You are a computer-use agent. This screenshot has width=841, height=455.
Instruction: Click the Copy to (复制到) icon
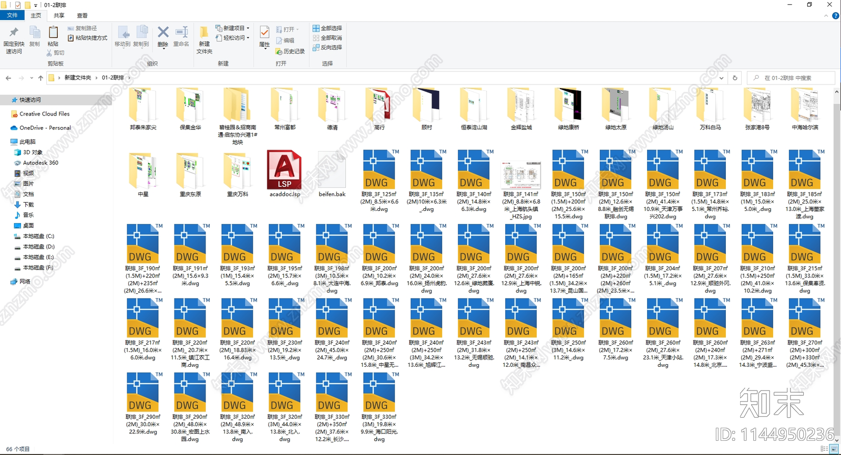pyautogui.click(x=141, y=33)
